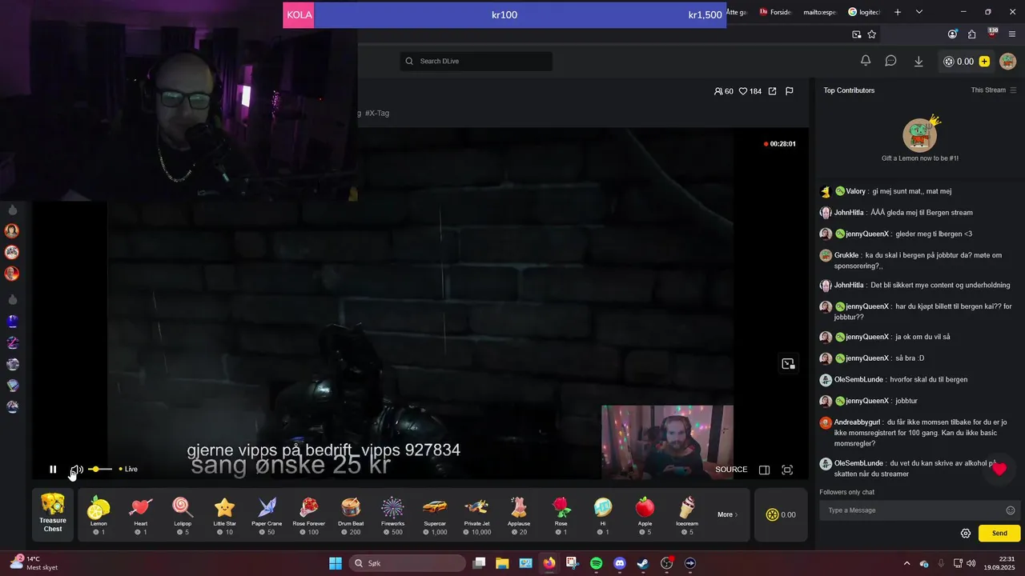Add lemons with yellow plus button
Viewport: 1025px width, 576px height.
(984, 62)
